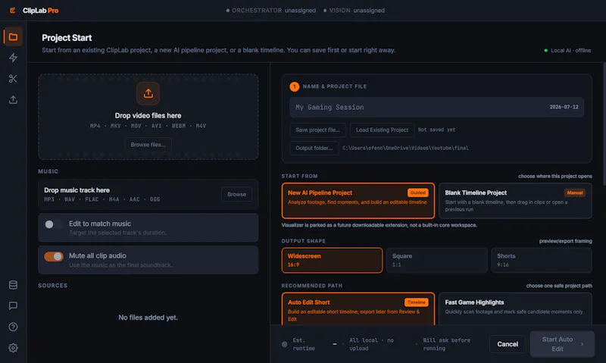Select Auto Edit Short path

point(358,309)
